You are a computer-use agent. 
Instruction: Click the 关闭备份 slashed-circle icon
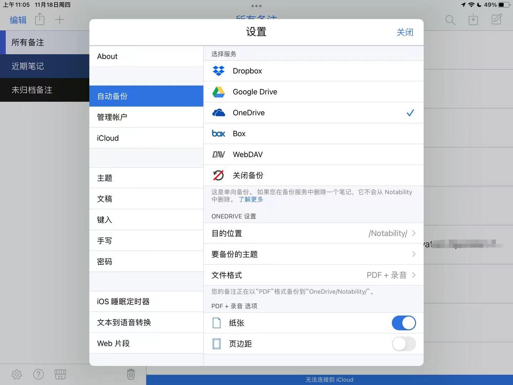point(218,175)
